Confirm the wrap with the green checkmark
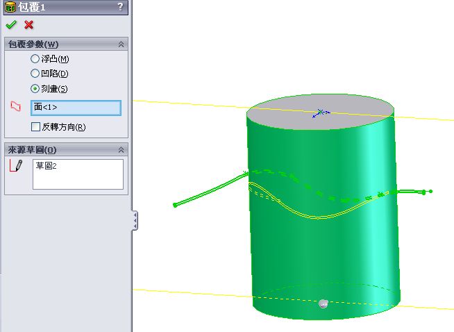 tap(11, 25)
